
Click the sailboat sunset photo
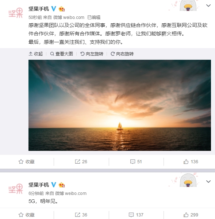point(120,105)
